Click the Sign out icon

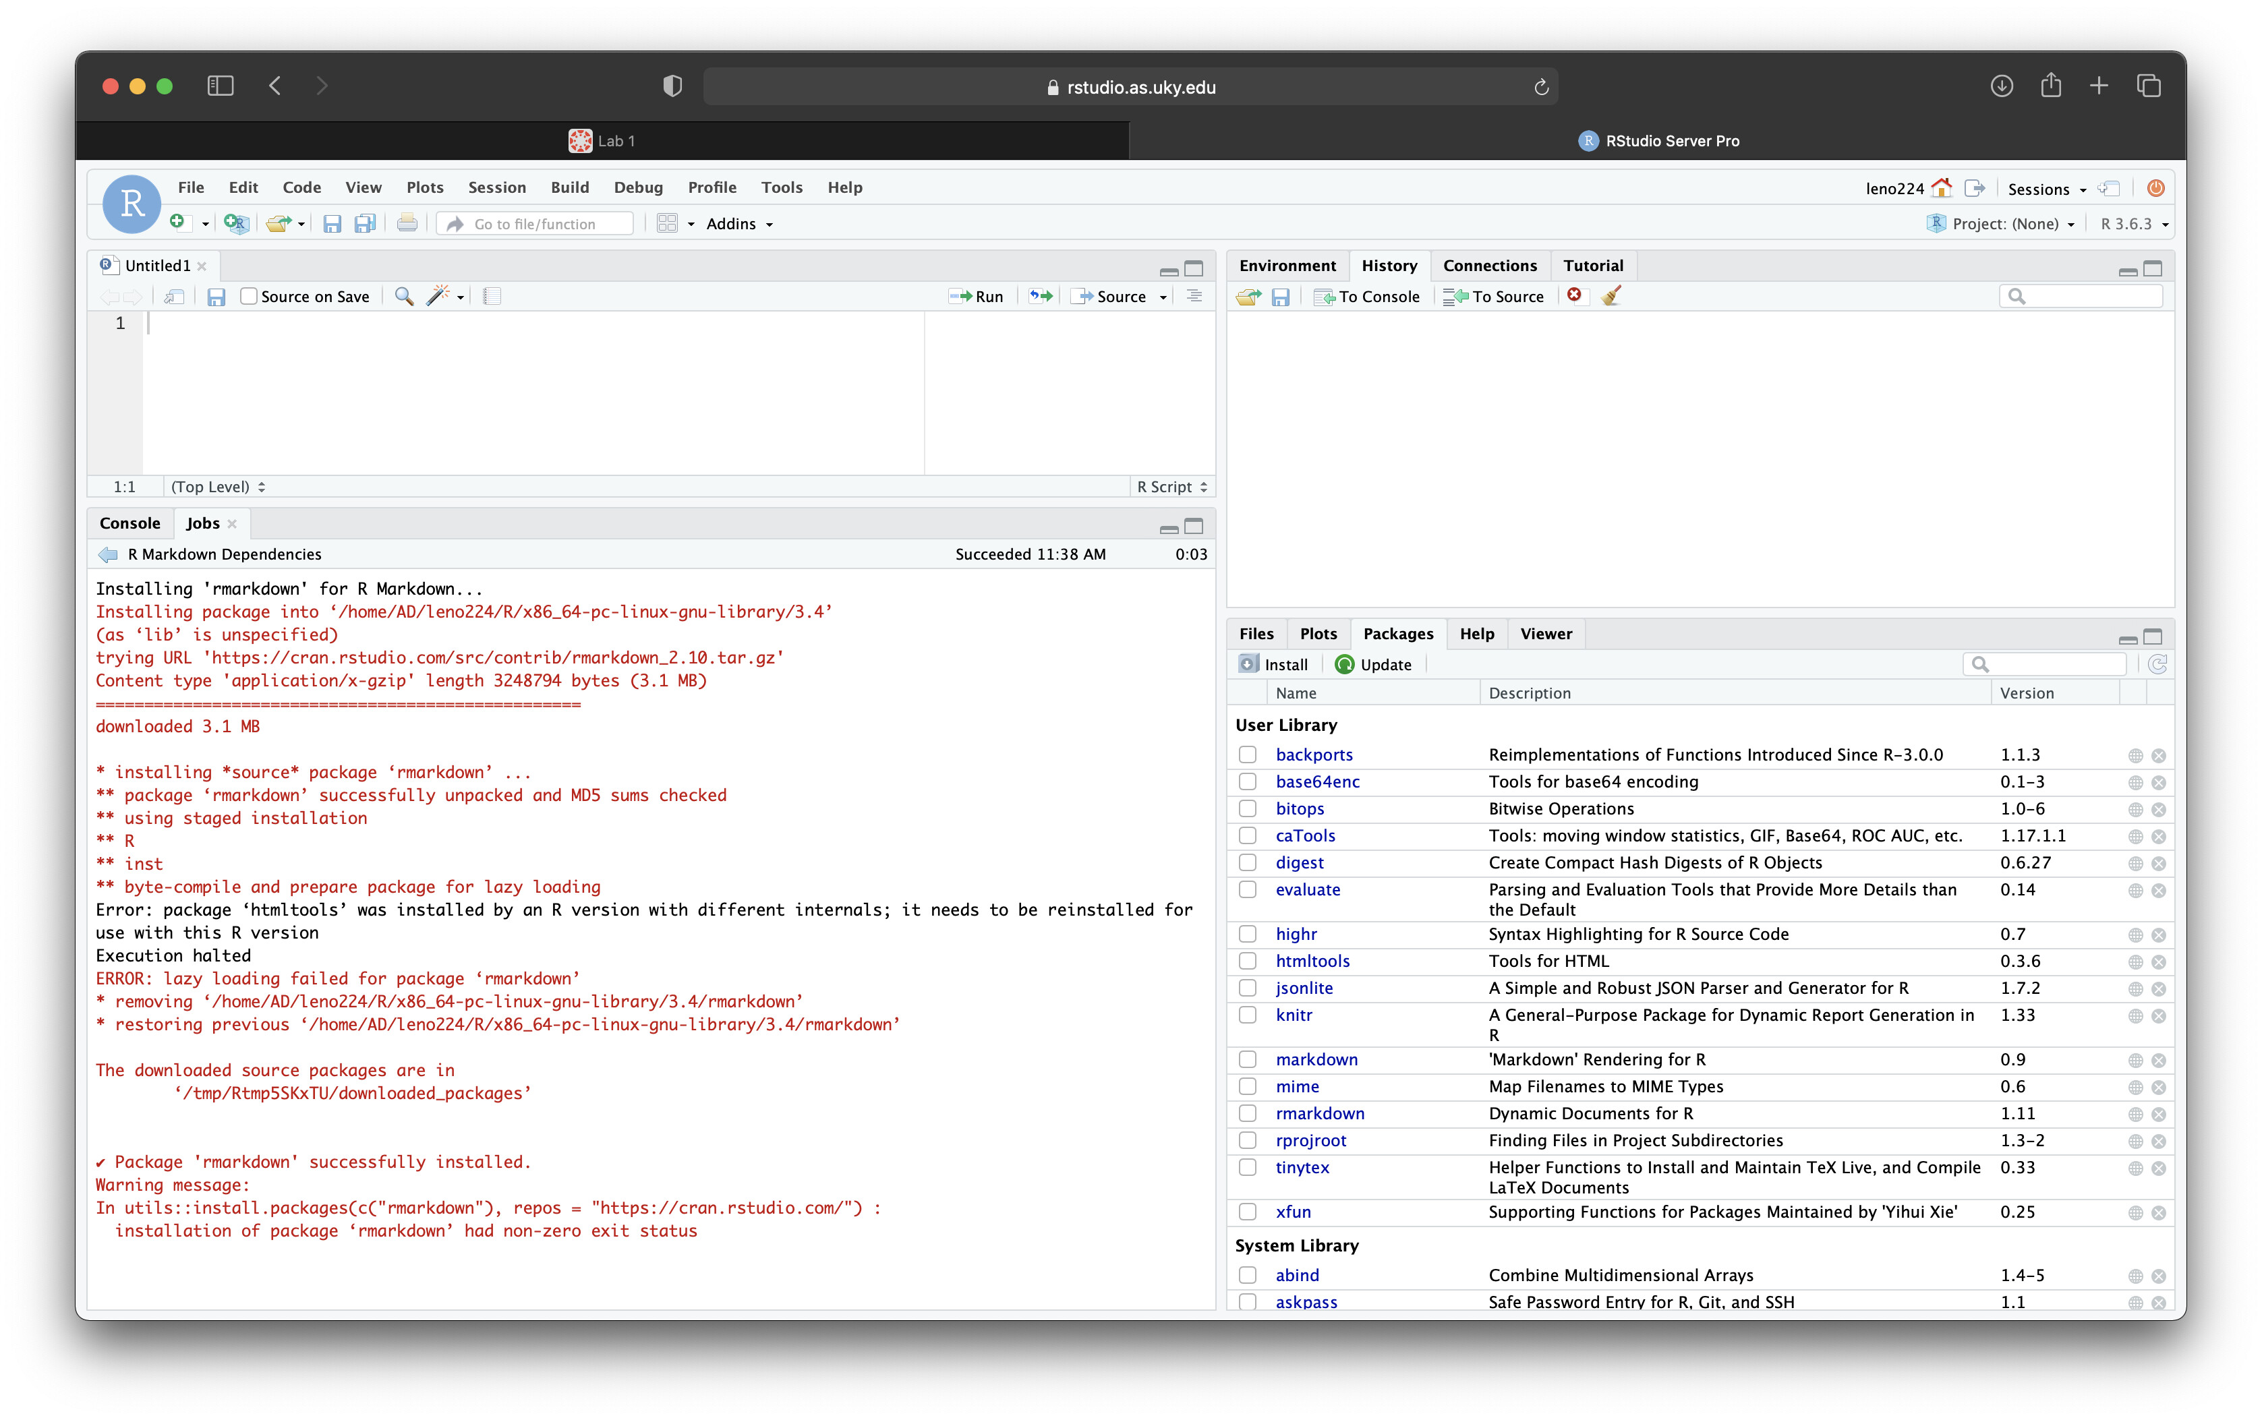click(1975, 188)
